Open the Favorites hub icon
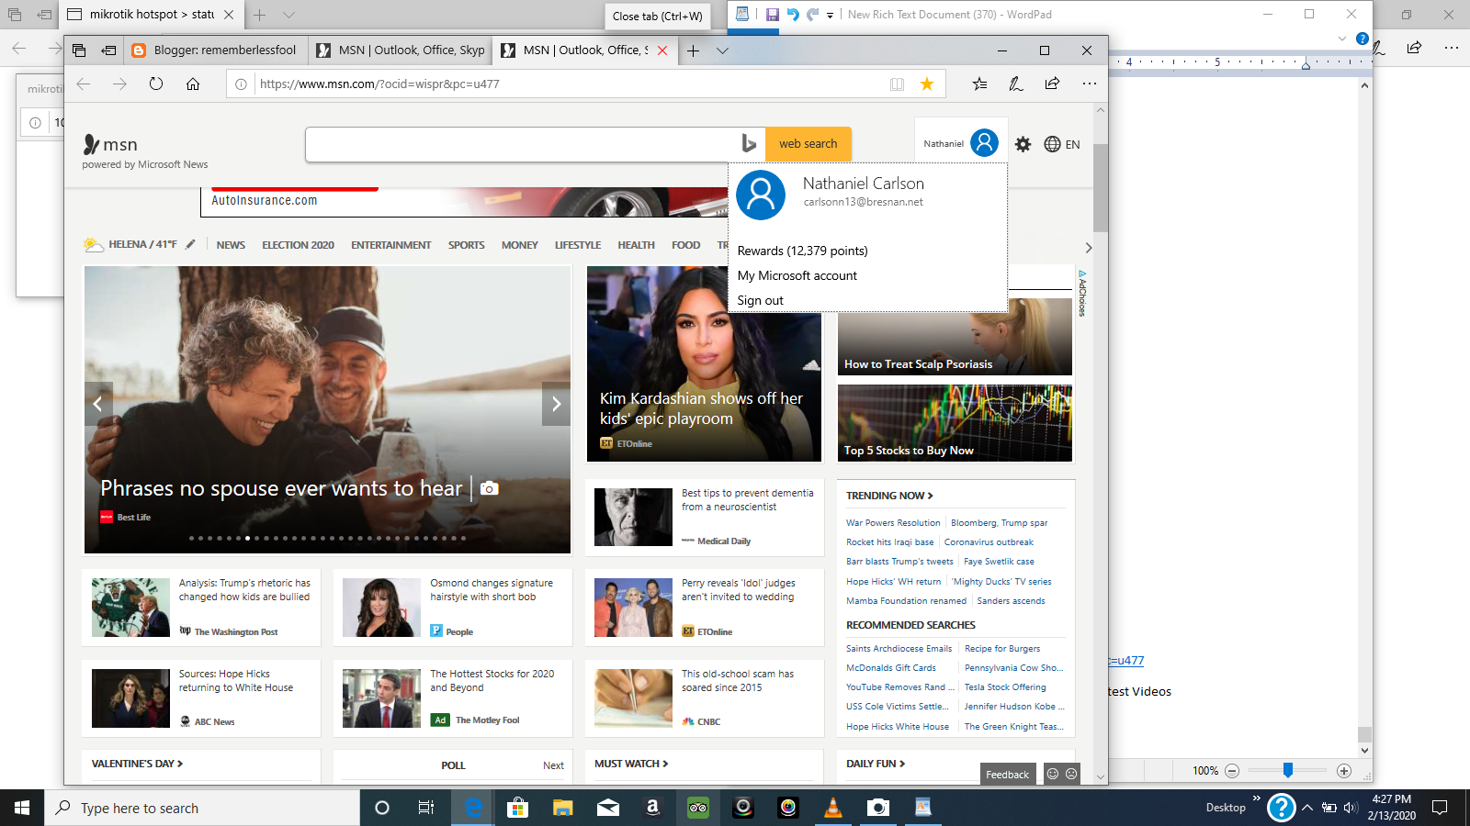Screen dimensions: 1470x826 [979, 84]
